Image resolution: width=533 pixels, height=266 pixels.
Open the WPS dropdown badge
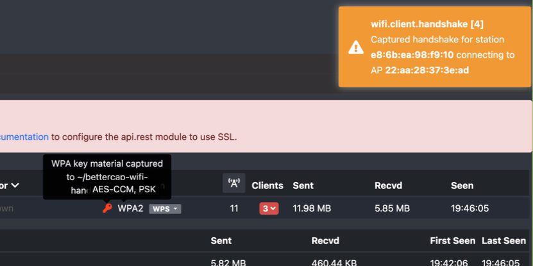click(x=165, y=209)
